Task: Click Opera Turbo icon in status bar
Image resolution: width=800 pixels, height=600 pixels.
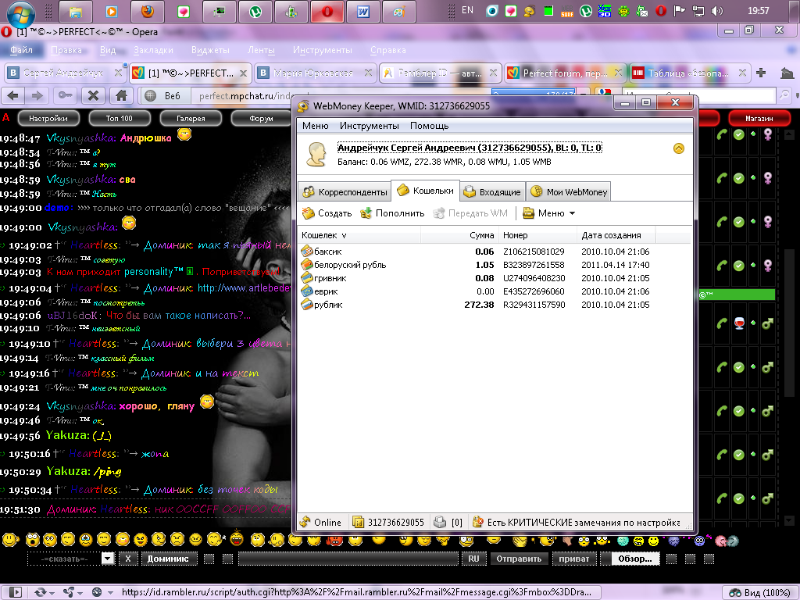Action: coord(97,592)
